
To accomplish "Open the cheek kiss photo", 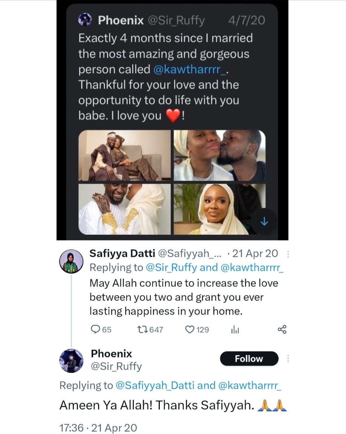I will (x=219, y=156).
